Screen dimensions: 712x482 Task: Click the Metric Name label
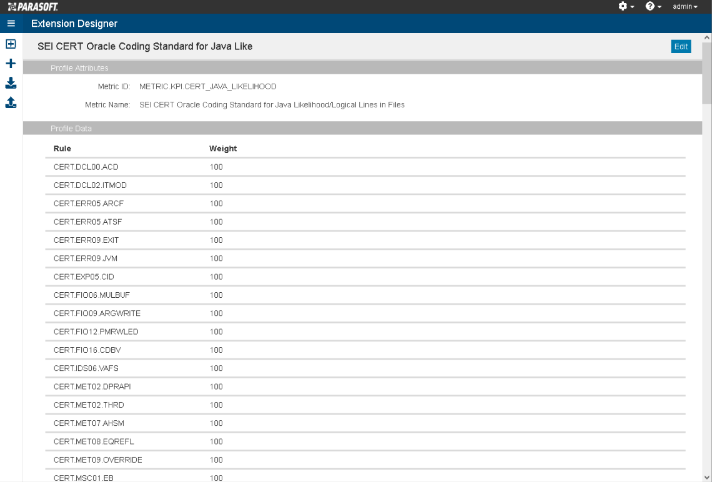tap(107, 105)
